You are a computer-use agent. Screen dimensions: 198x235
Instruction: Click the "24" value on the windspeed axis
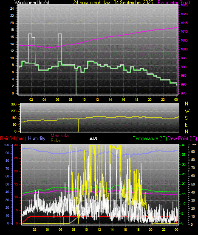[12, 9]
